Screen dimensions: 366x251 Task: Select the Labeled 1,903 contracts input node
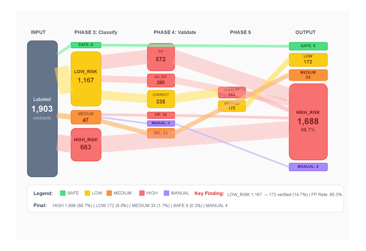(x=42, y=109)
